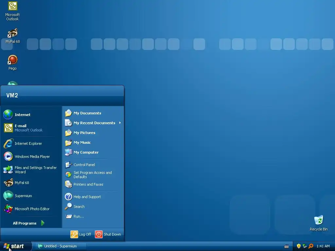Expand the All Programs list

tap(29, 223)
